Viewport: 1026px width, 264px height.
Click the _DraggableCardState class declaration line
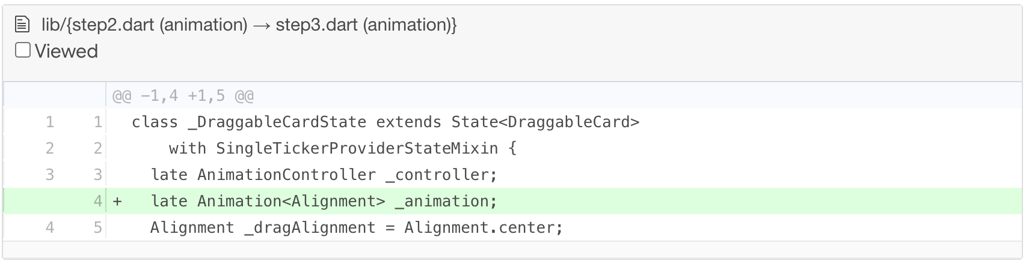click(x=386, y=122)
